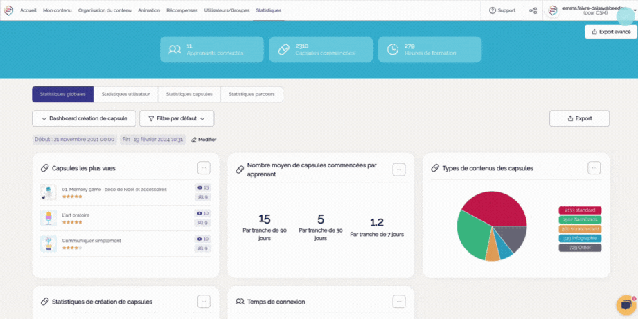This screenshot has height=319, width=638.
Task: Click the Export avancé button
Action: (610, 32)
